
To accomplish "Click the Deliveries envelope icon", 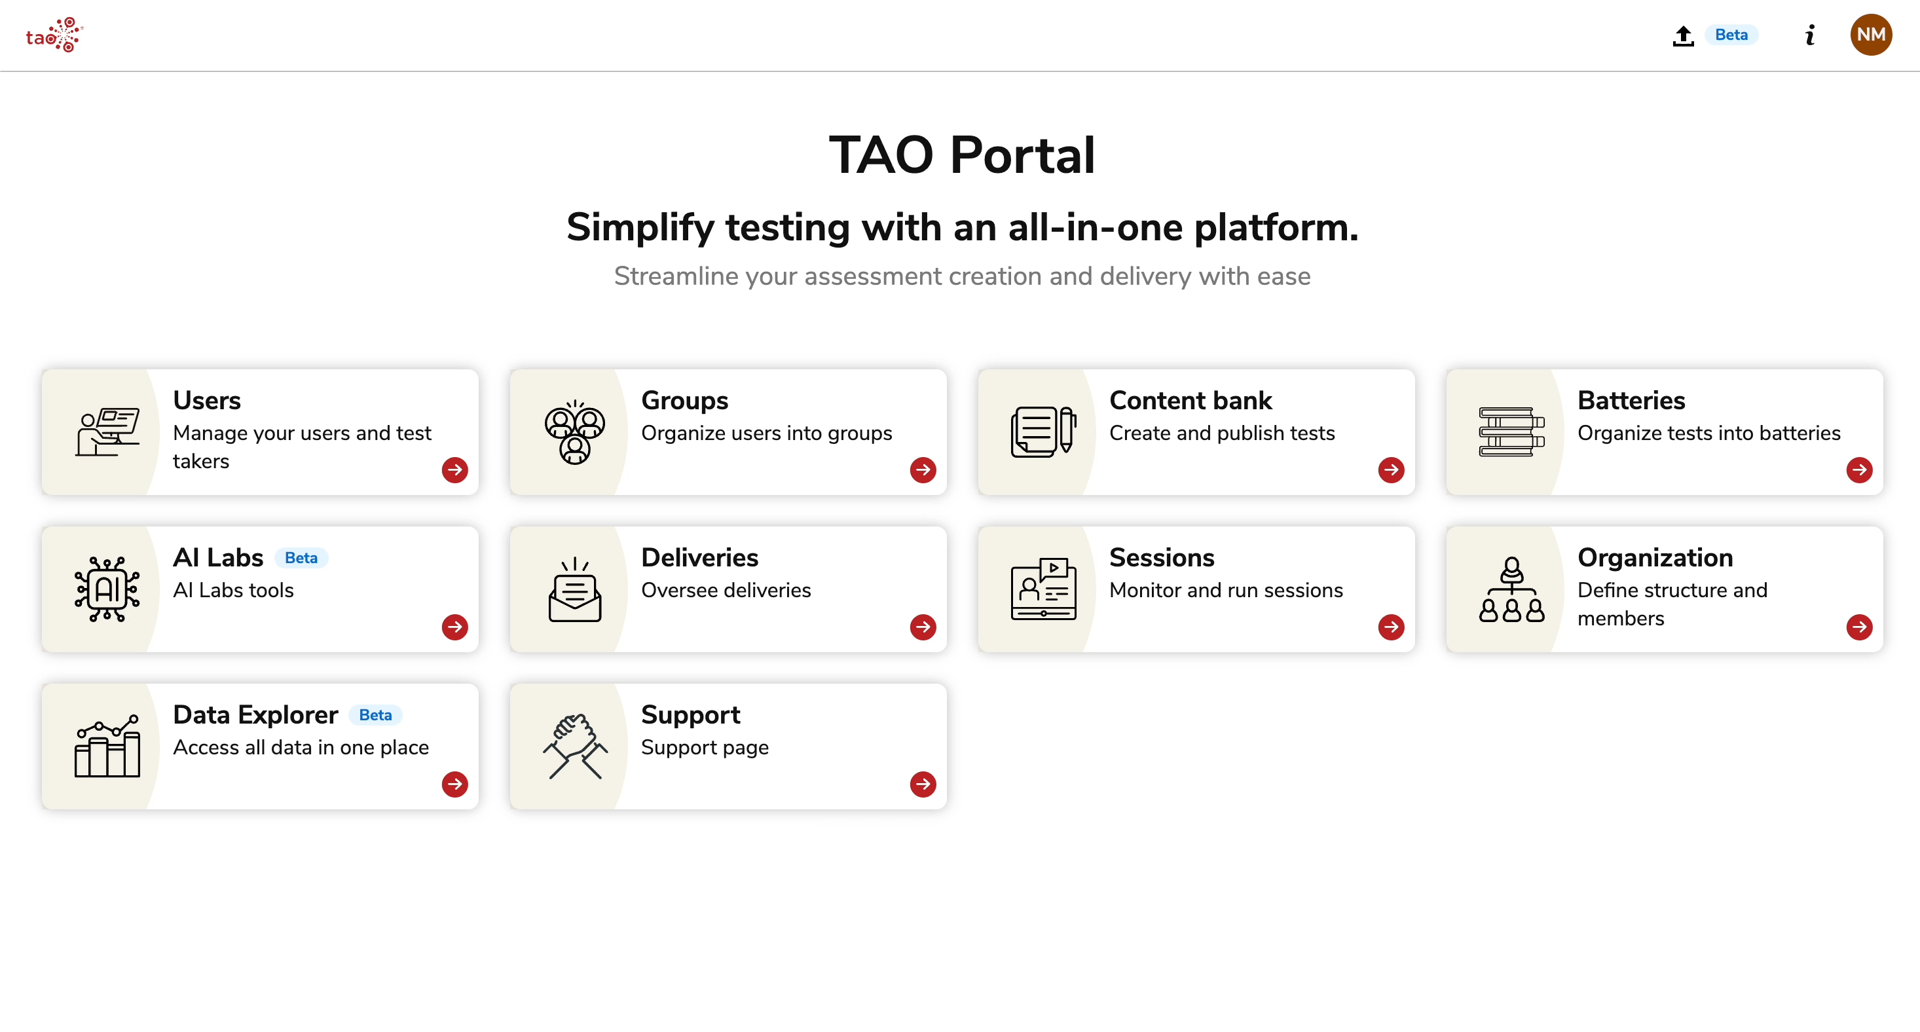I will pos(575,589).
